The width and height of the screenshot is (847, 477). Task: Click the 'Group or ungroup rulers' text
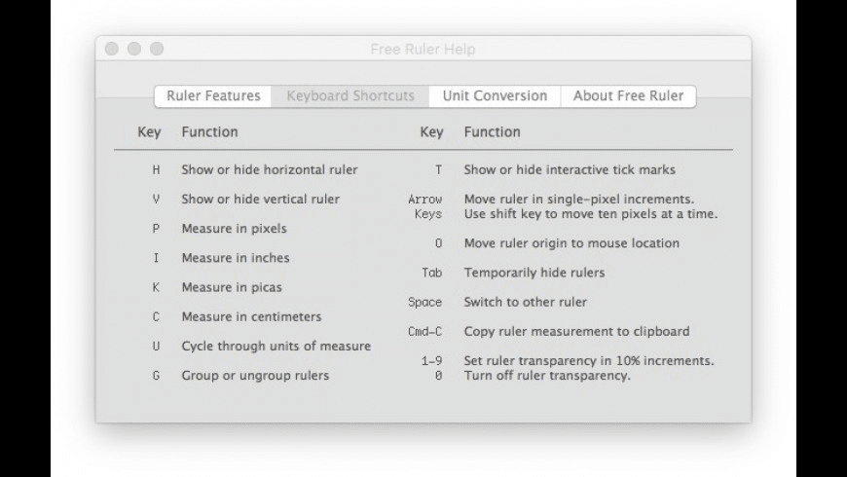255,376
